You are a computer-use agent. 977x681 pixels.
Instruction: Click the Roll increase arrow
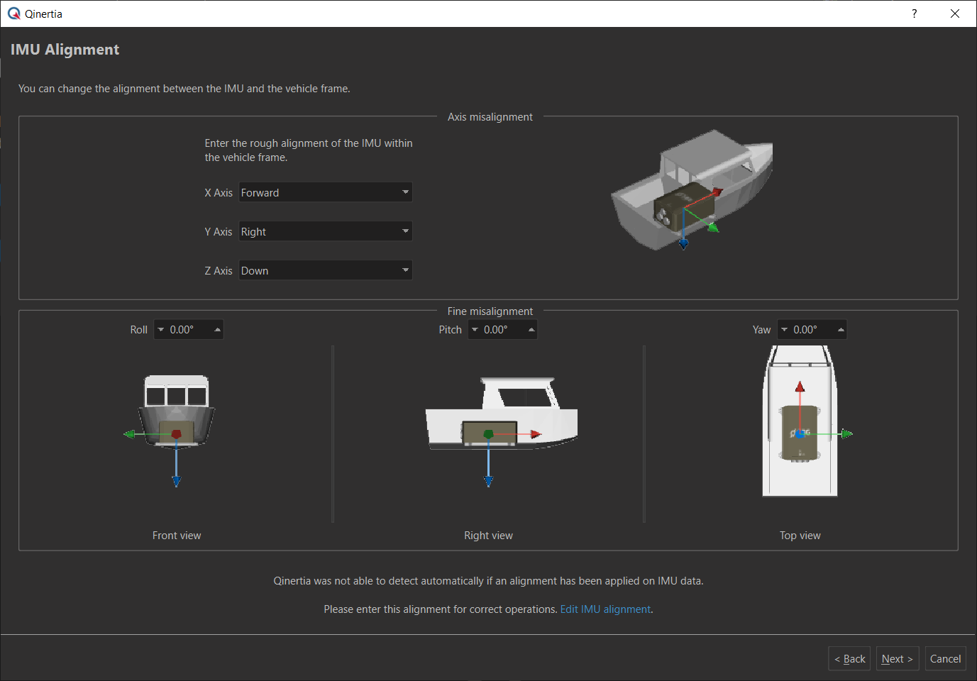(217, 329)
